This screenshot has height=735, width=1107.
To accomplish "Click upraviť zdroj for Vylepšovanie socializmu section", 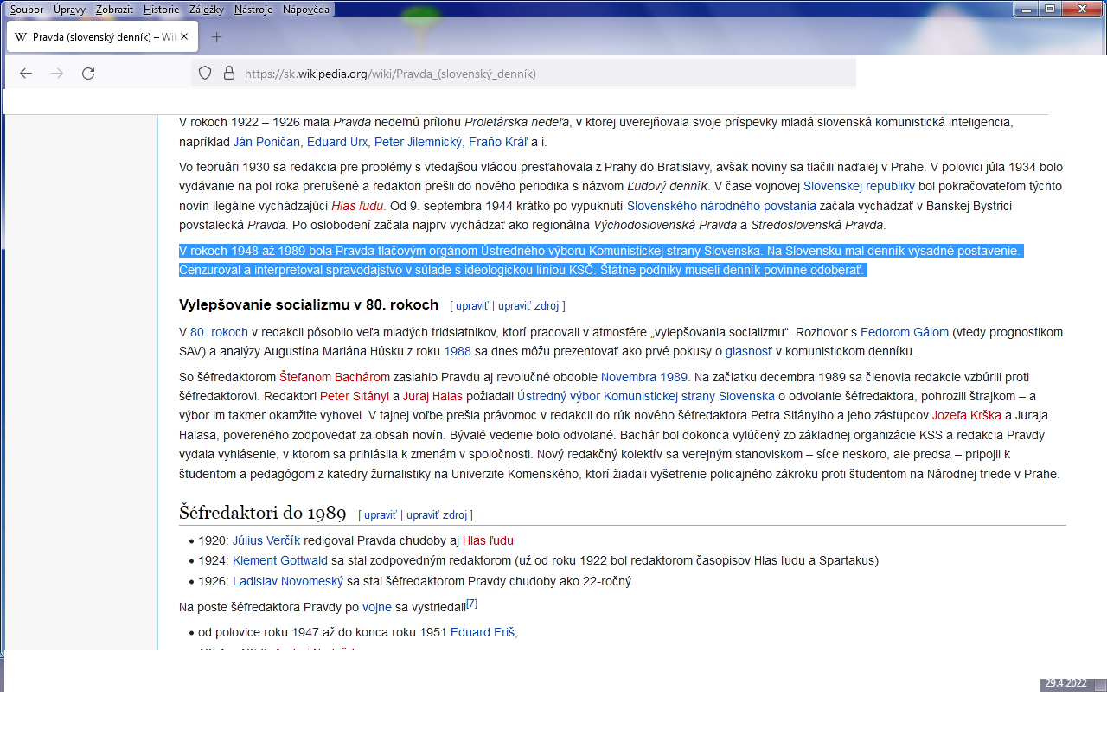I will pos(528,306).
